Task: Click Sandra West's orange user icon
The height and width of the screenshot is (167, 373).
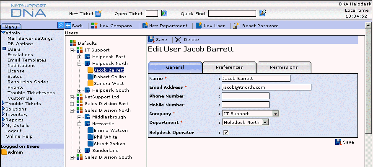Action: point(91,83)
